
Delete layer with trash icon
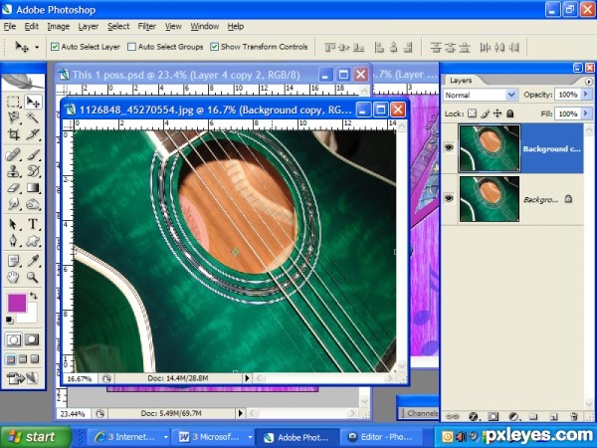click(x=574, y=417)
